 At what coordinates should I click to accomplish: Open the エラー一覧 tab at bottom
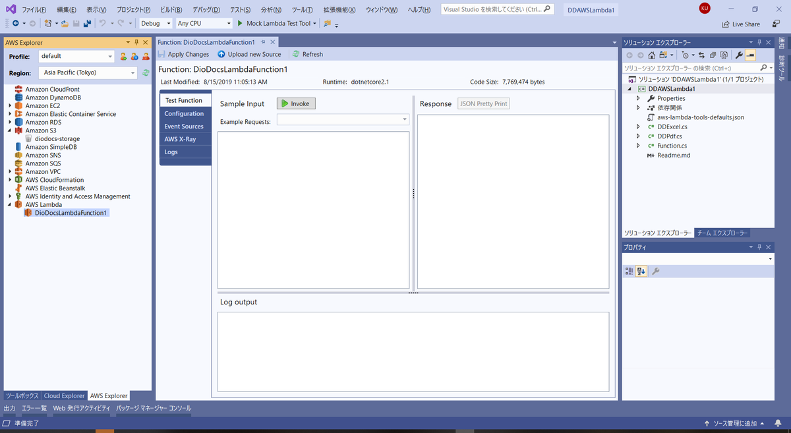34,408
